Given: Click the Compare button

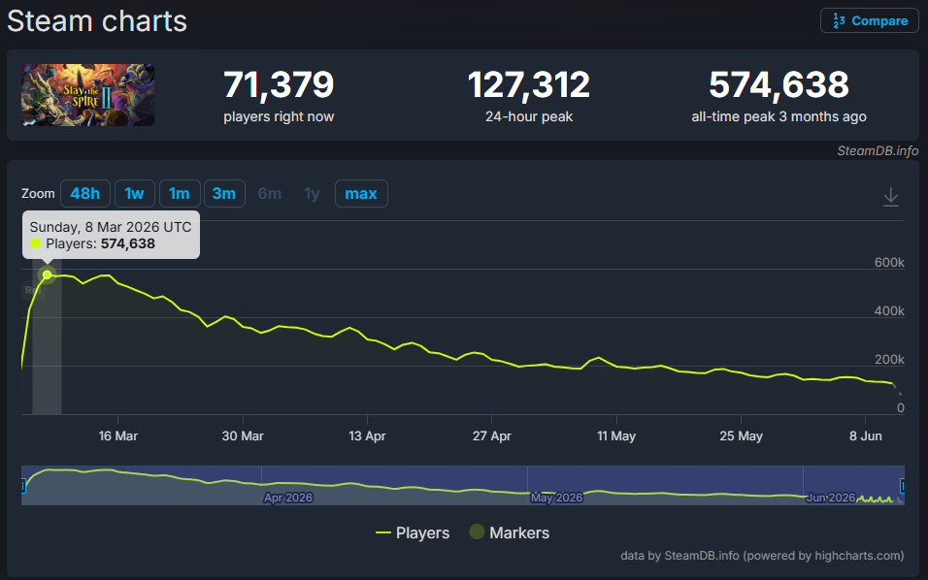Looking at the screenshot, I should pos(870,20).
